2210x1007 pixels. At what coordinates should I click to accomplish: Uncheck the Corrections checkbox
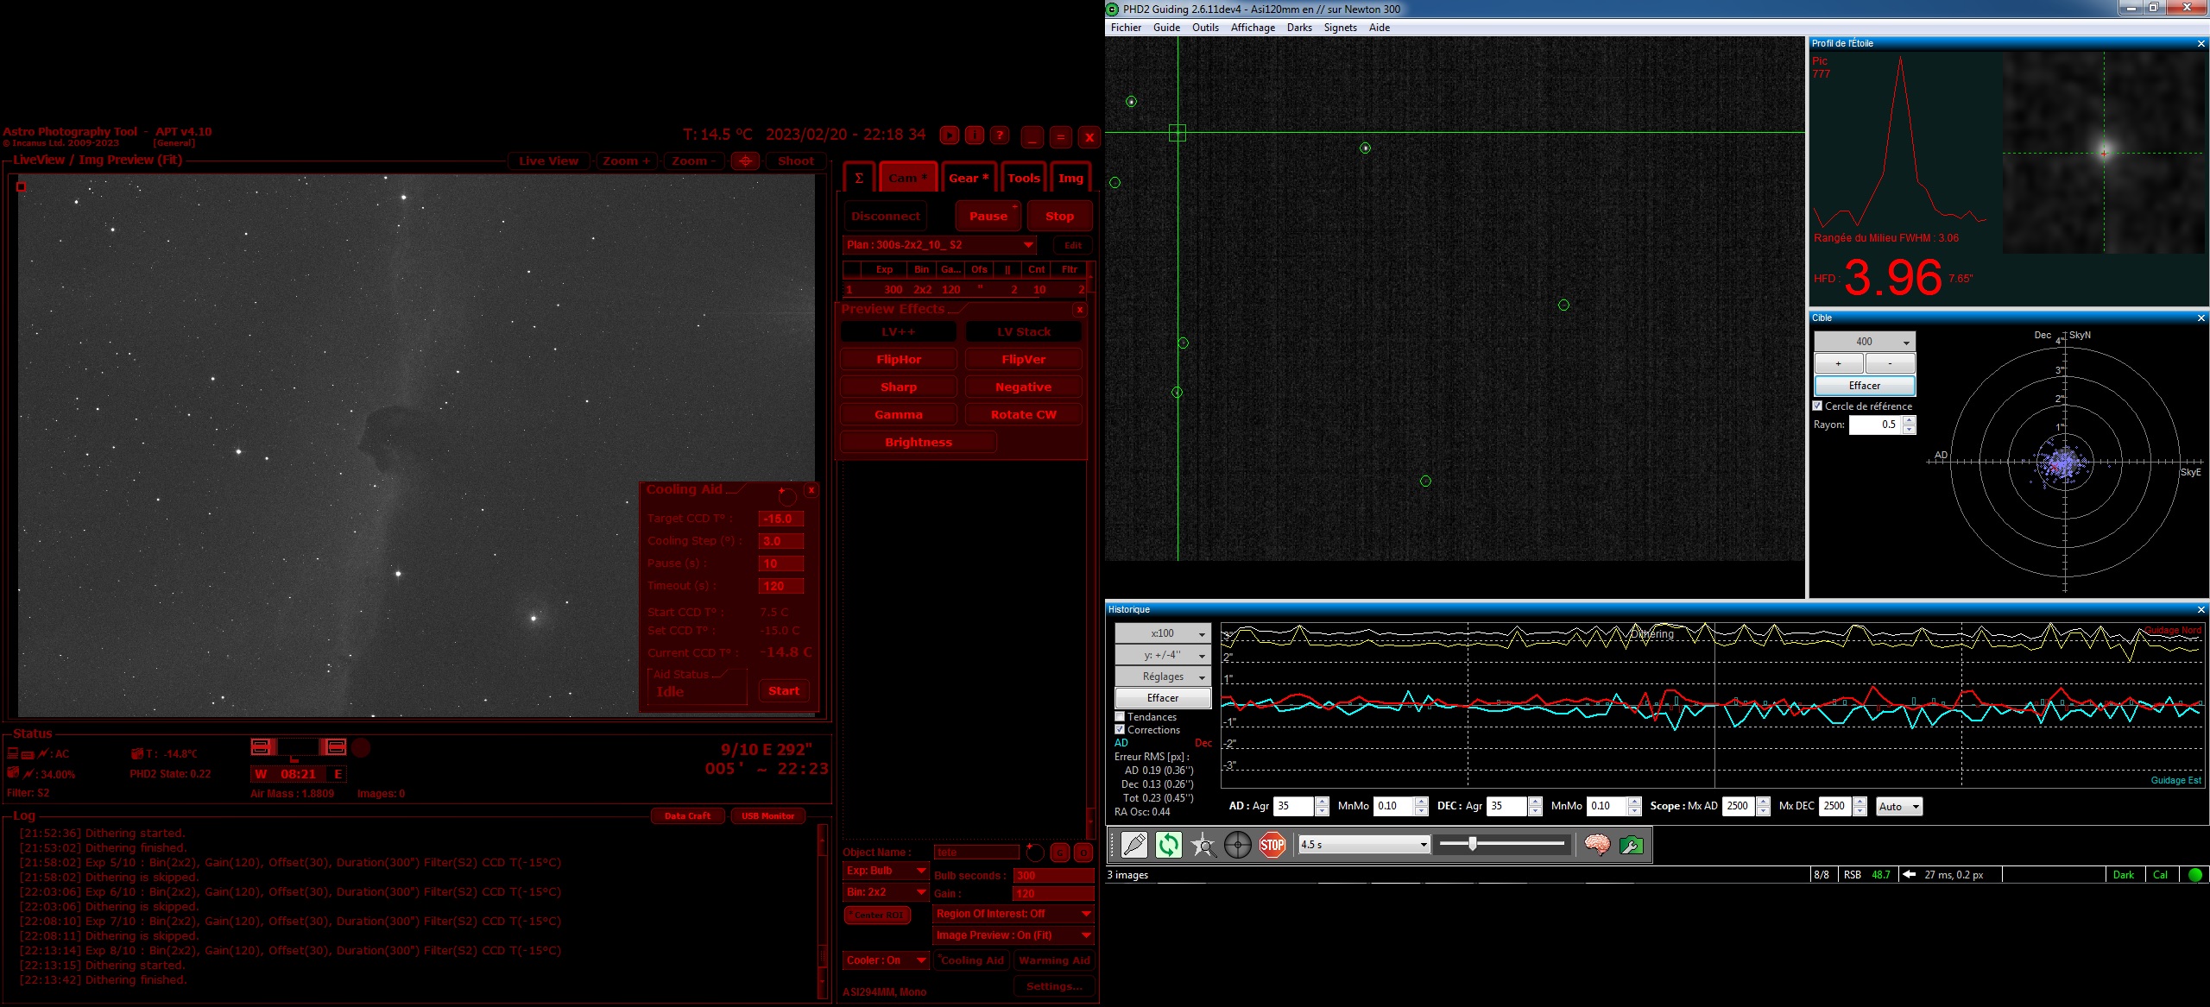[x=1120, y=729]
